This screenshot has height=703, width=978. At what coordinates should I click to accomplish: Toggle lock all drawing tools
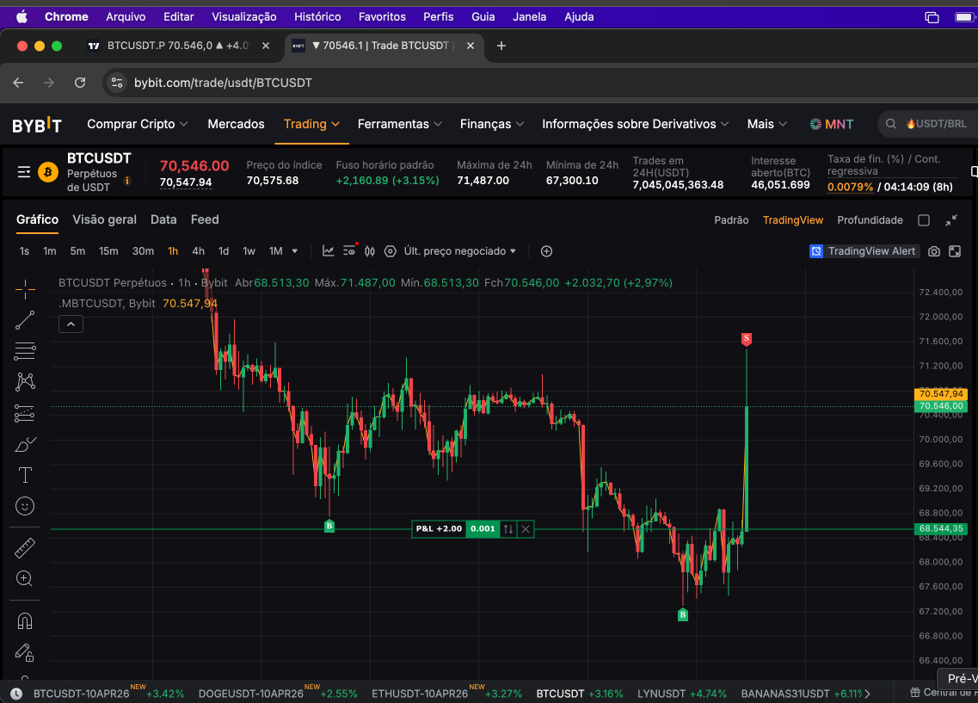[x=25, y=652]
